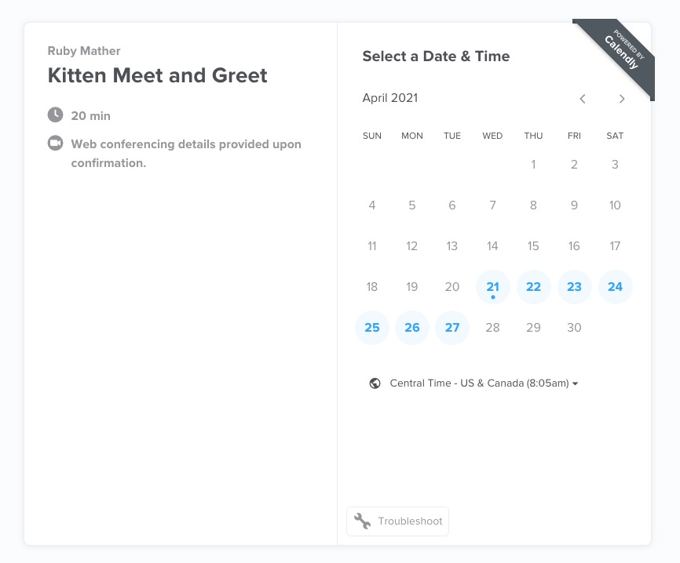Screen dimensions: 680x563
Task: Select Sunday April 25
Action: click(372, 328)
